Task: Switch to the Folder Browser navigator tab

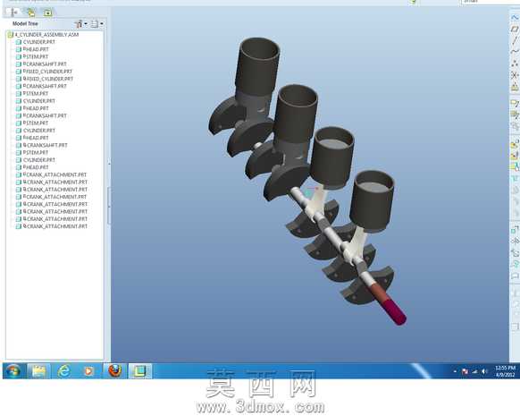Action: click(x=31, y=13)
